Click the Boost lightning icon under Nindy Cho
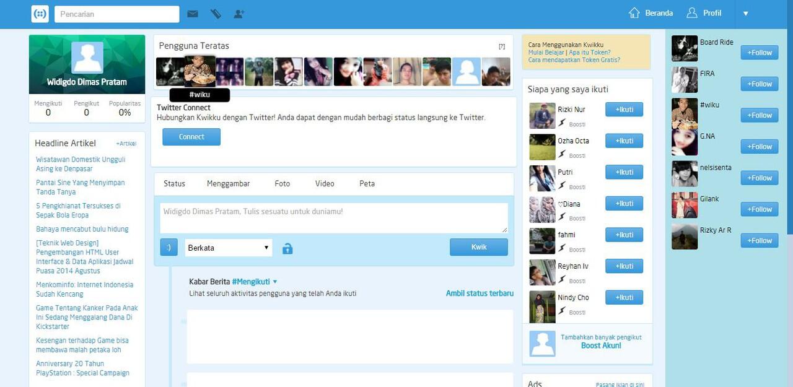This screenshot has height=387, width=793. [x=562, y=311]
